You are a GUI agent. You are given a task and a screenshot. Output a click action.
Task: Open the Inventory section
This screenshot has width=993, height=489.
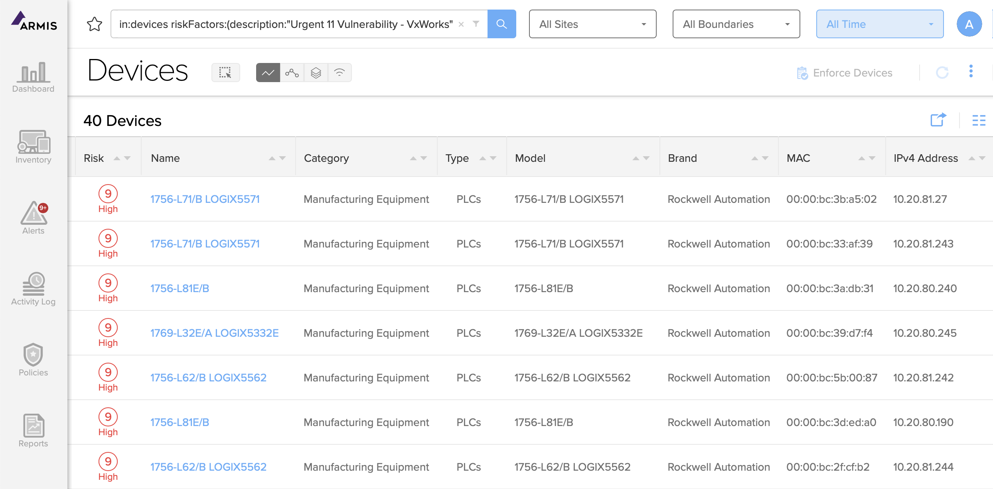tap(34, 147)
